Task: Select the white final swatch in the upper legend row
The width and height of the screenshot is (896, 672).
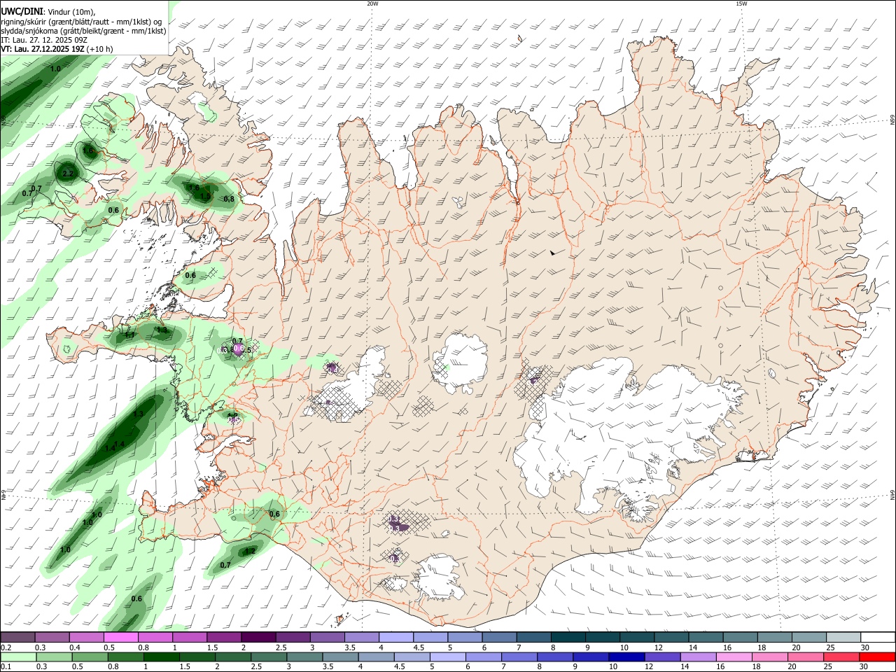Action: click(878, 637)
